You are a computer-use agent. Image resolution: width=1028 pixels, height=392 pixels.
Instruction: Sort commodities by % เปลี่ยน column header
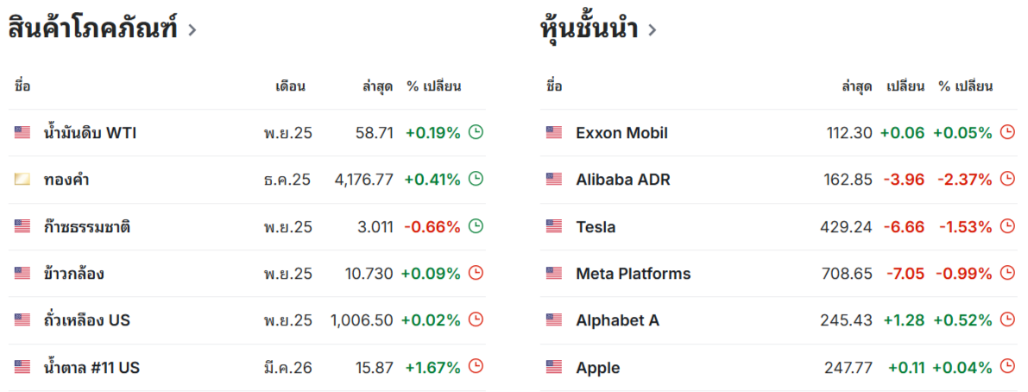(x=434, y=86)
